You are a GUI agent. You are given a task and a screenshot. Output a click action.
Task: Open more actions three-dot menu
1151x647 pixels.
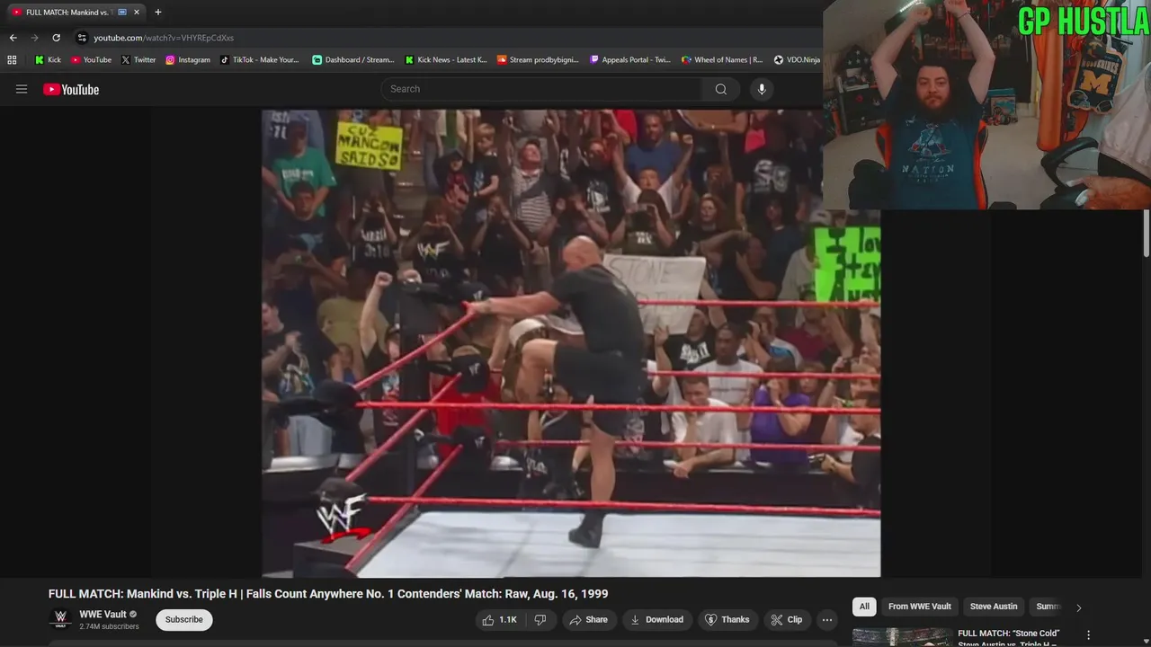point(827,619)
